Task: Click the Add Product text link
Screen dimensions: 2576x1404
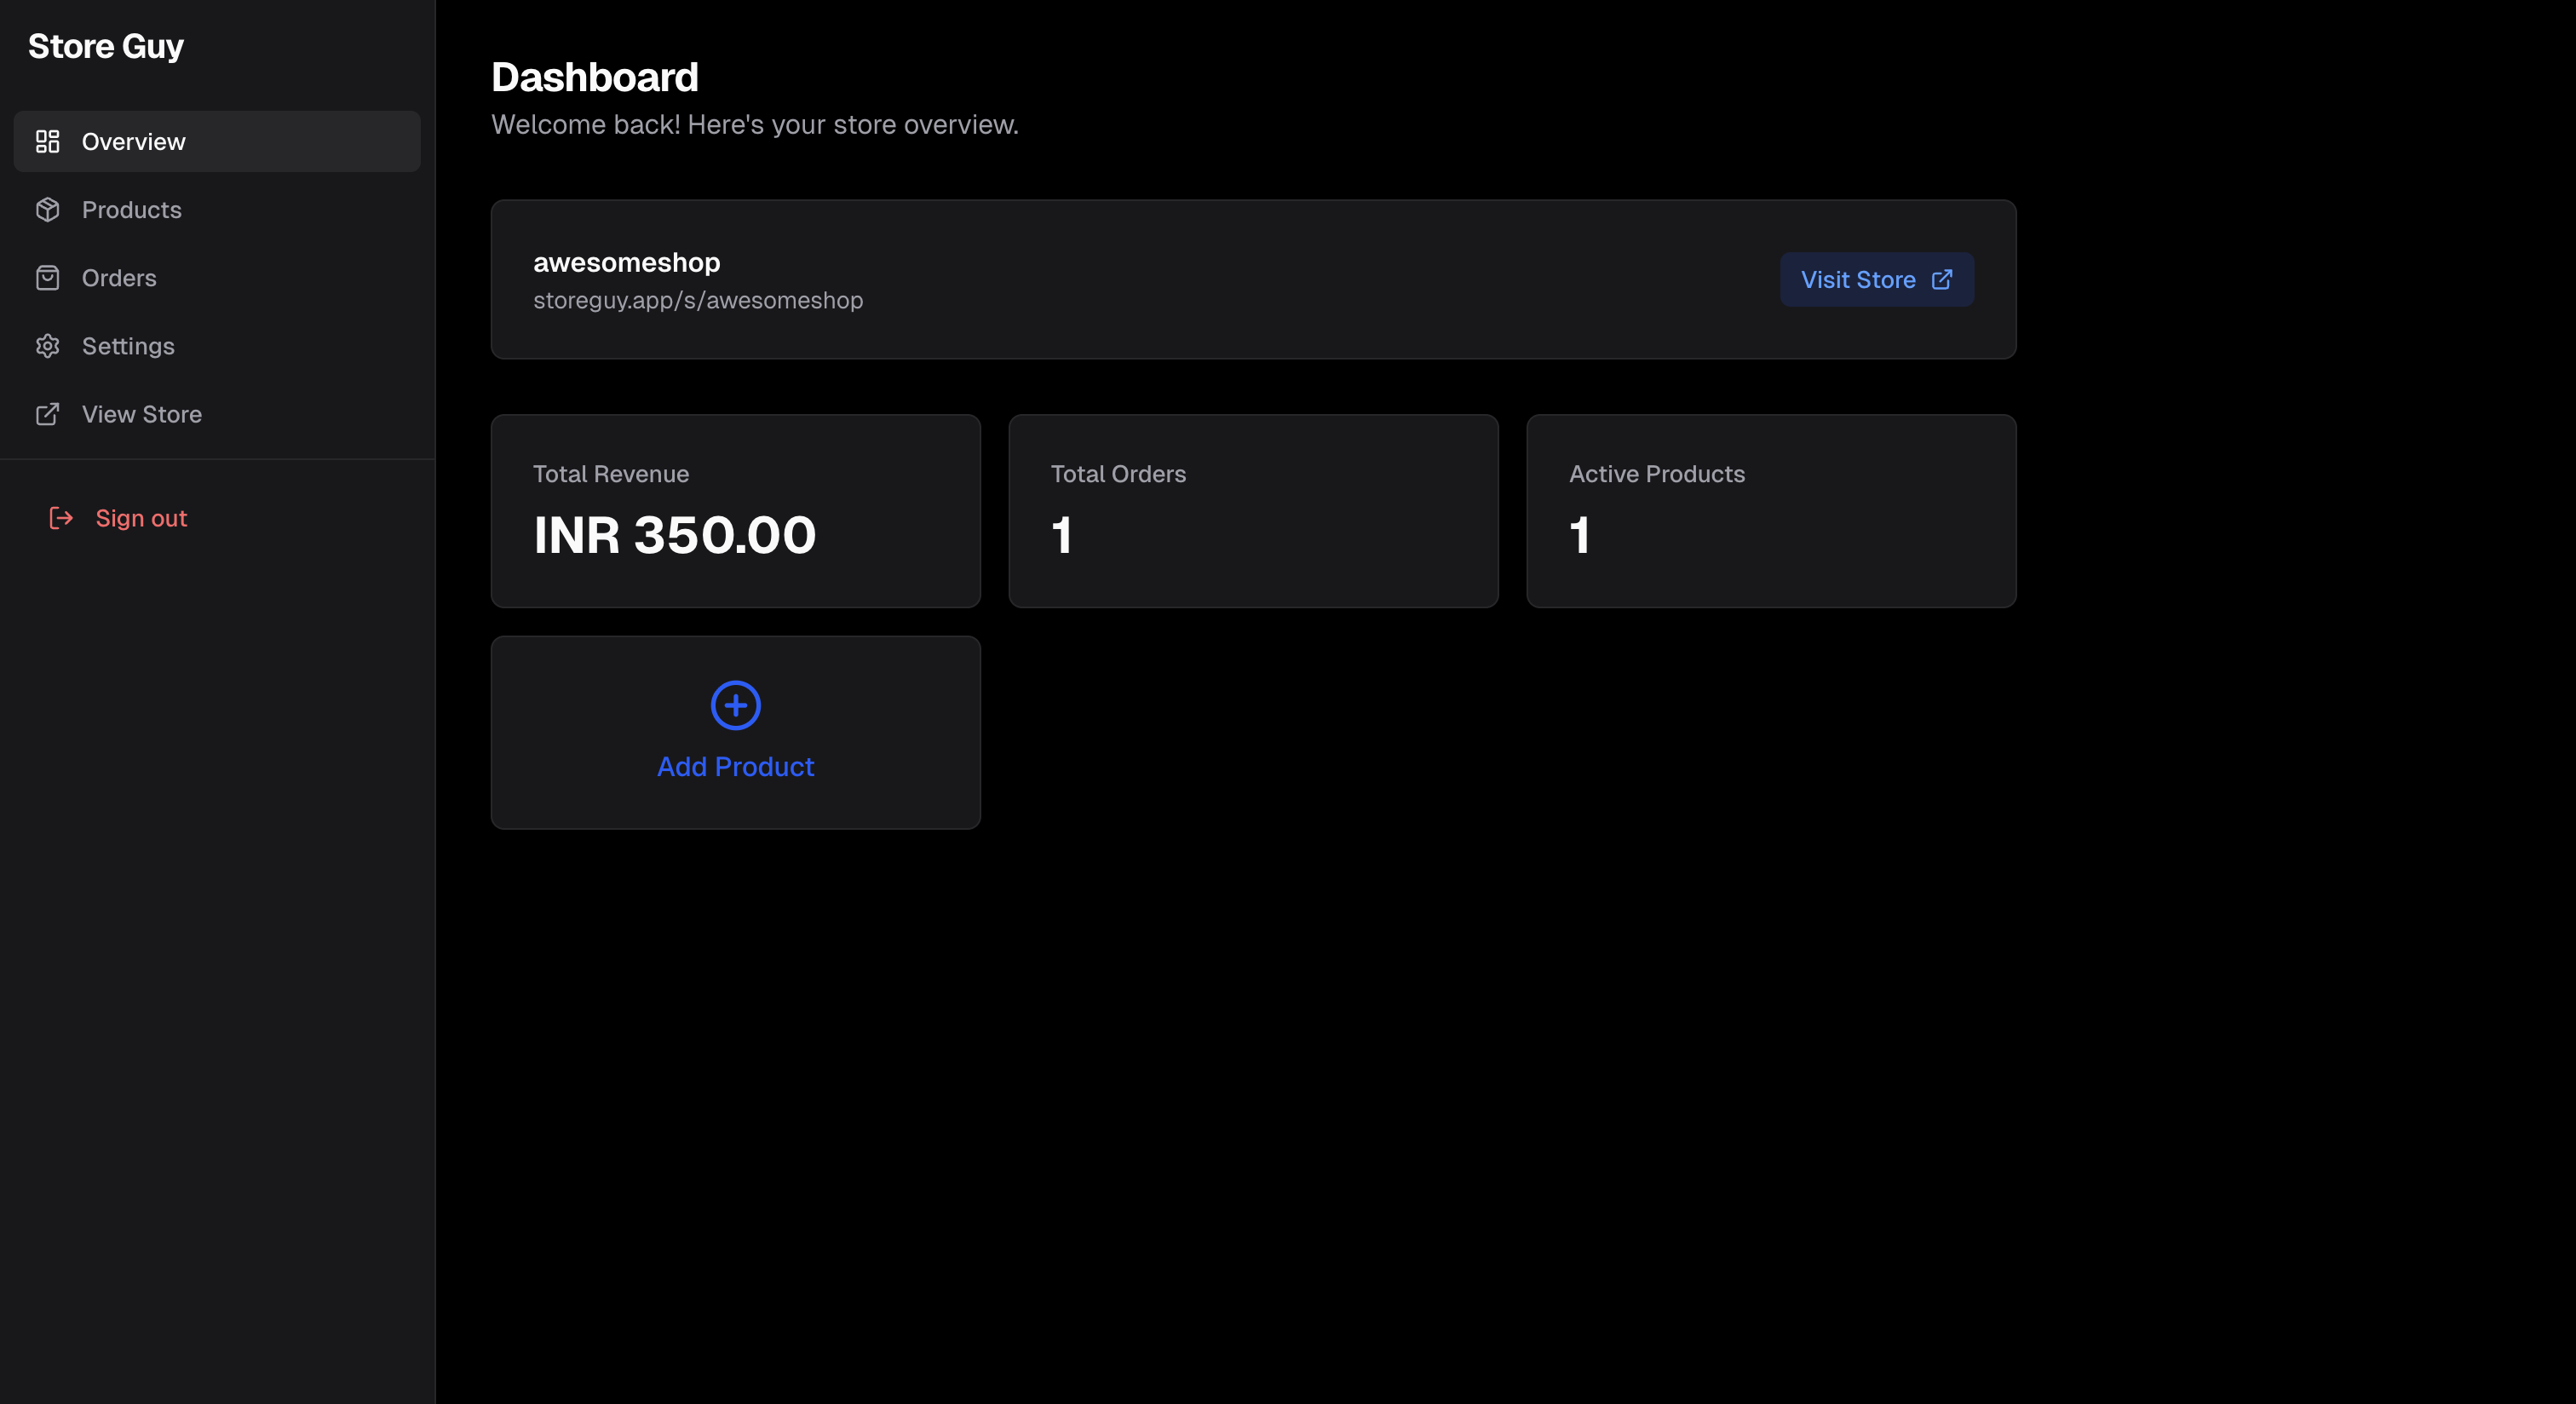Action: point(735,767)
